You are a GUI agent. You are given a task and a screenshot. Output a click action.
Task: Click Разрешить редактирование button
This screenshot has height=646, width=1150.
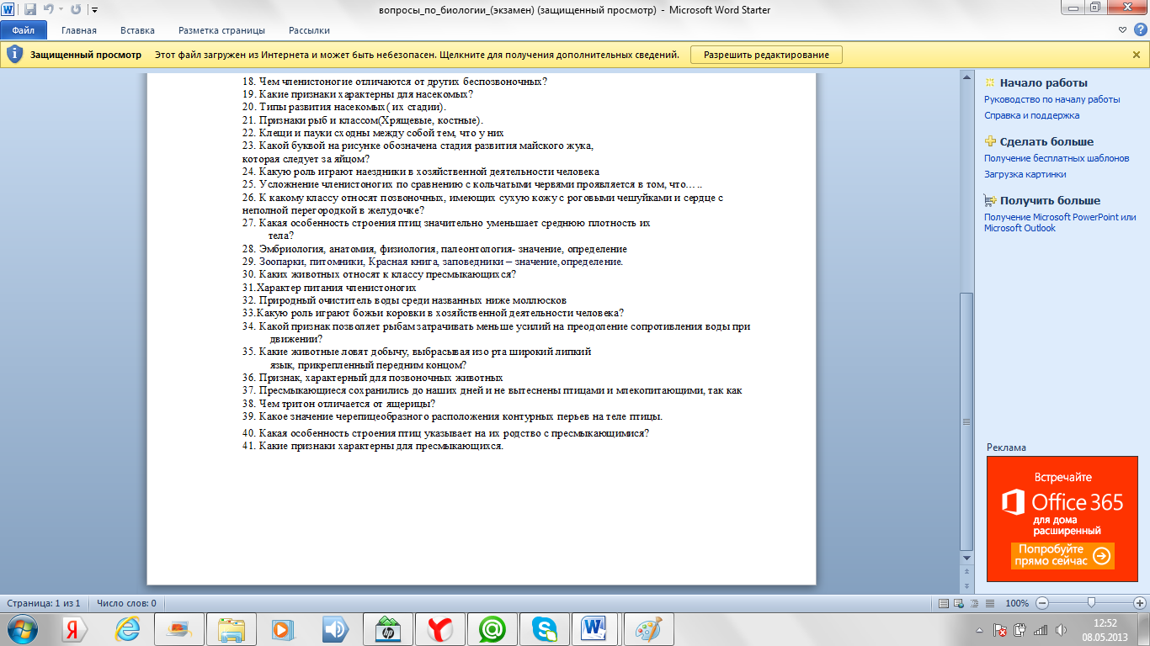766,55
